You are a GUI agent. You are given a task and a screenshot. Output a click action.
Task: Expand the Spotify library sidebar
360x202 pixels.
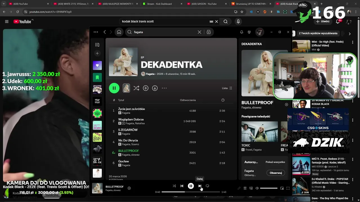point(97,45)
